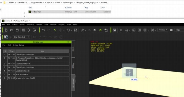Click the Frame Selected focus icon
The height and width of the screenshot is (97, 184).
pyautogui.click(x=152, y=30)
